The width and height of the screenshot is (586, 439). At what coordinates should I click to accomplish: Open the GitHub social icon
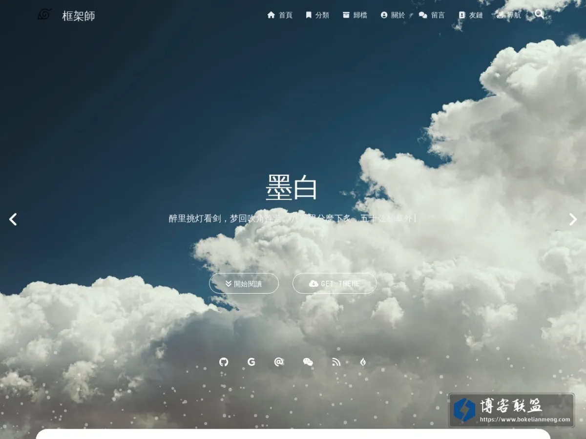(224, 362)
